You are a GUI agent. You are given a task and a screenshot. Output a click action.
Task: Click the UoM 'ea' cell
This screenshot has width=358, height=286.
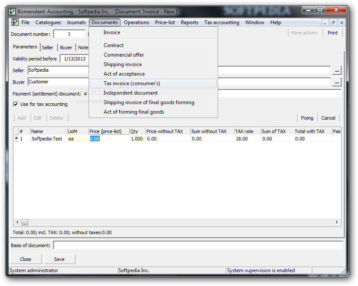click(x=78, y=139)
